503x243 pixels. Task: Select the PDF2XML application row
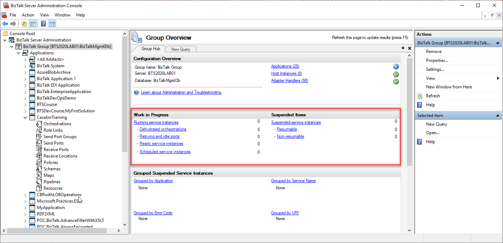46,214
